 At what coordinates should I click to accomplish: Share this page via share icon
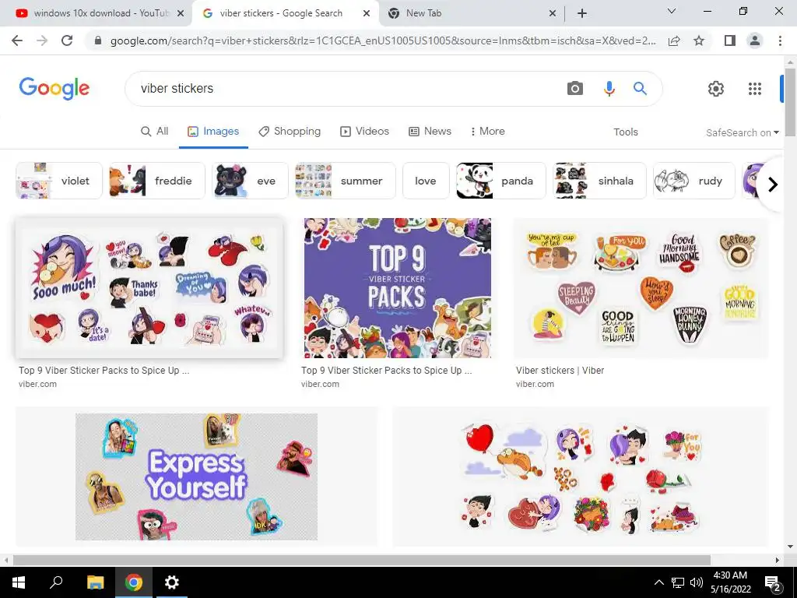pyautogui.click(x=674, y=40)
